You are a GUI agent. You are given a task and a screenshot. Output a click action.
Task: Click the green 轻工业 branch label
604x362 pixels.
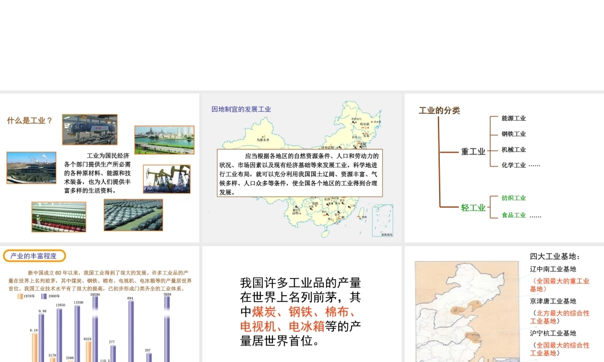point(473,208)
